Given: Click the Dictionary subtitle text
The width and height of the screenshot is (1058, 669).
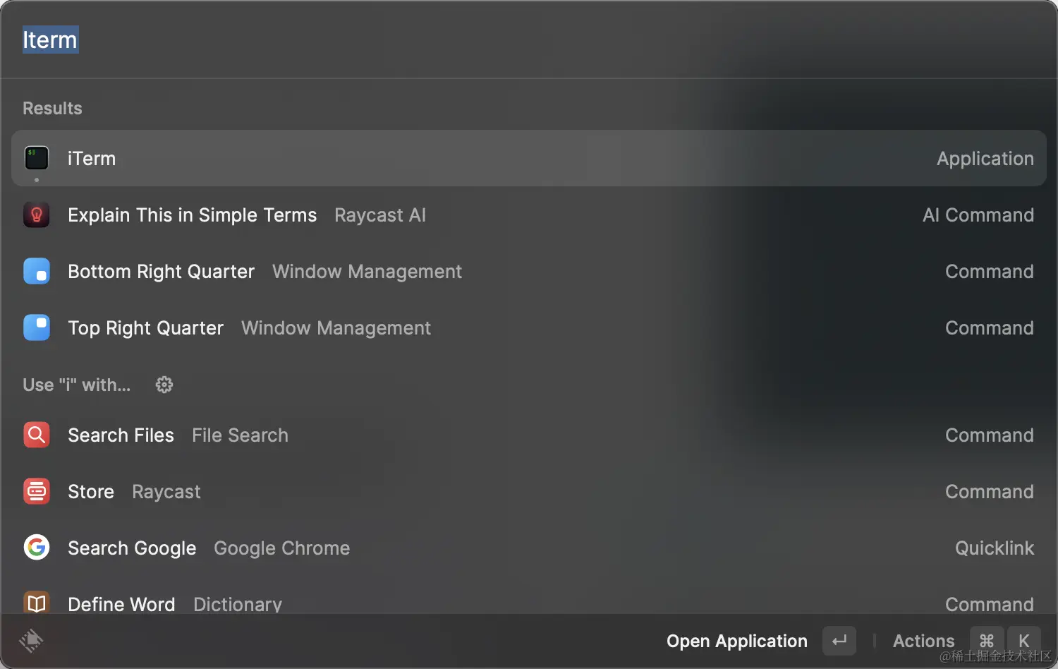Looking at the screenshot, I should (x=238, y=605).
